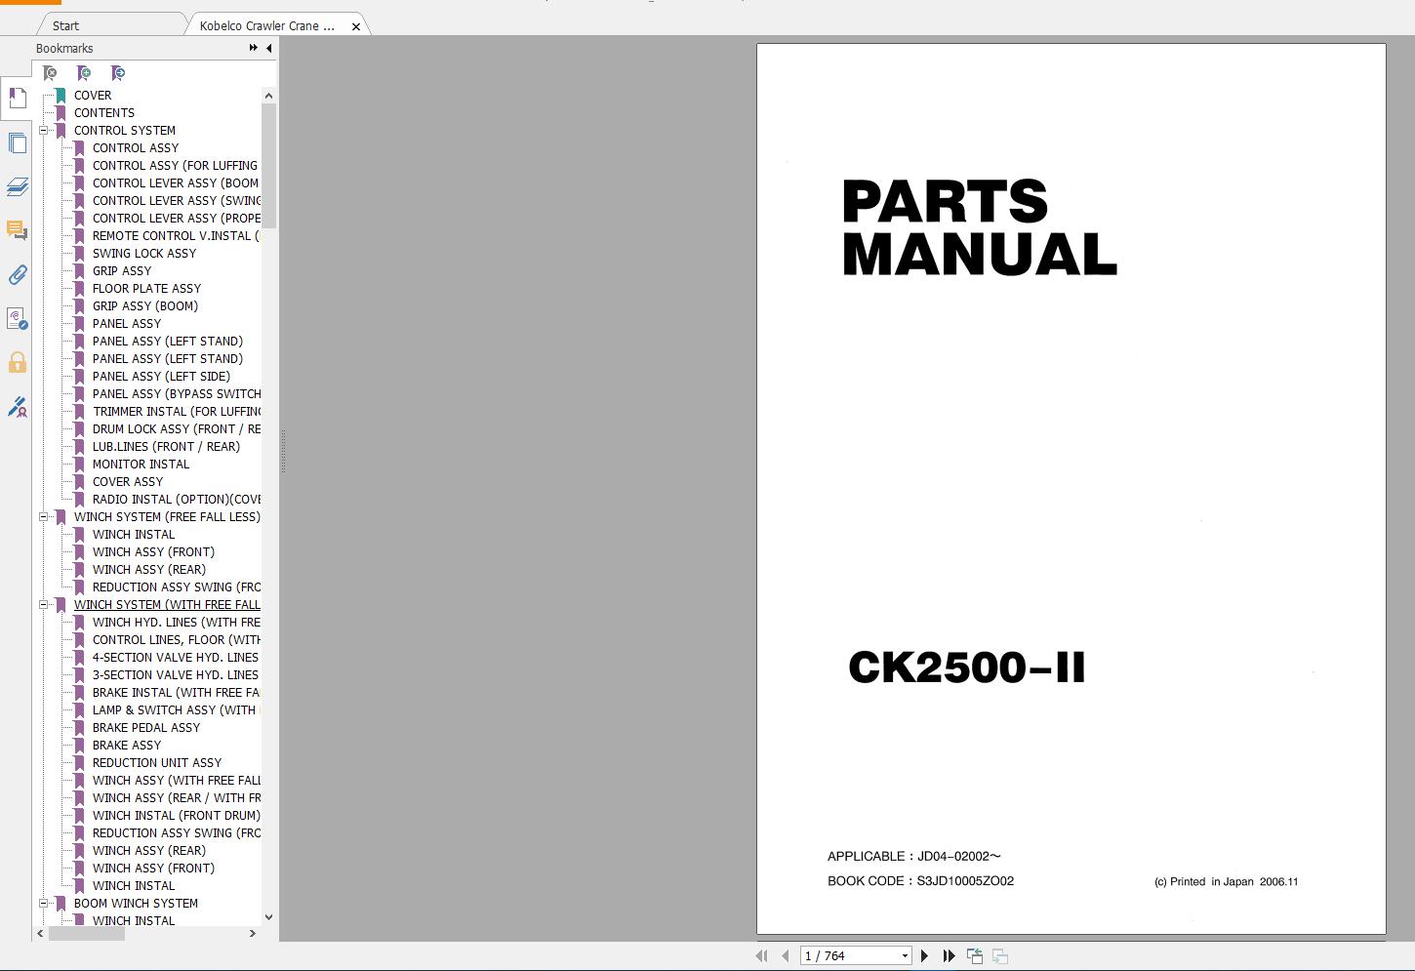Click the bookmark icon beside SWING LOCK ASSY

pyautogui.click(x=80, y=254)
